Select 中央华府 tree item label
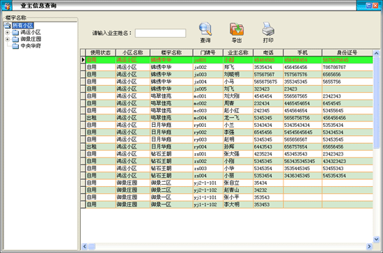Screen dimensions: 383x253 pos(31,46)
